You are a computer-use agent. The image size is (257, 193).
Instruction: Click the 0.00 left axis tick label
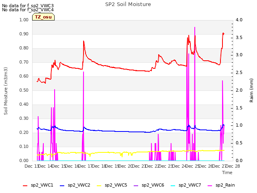pyautogui.click(x=24, y=161)
